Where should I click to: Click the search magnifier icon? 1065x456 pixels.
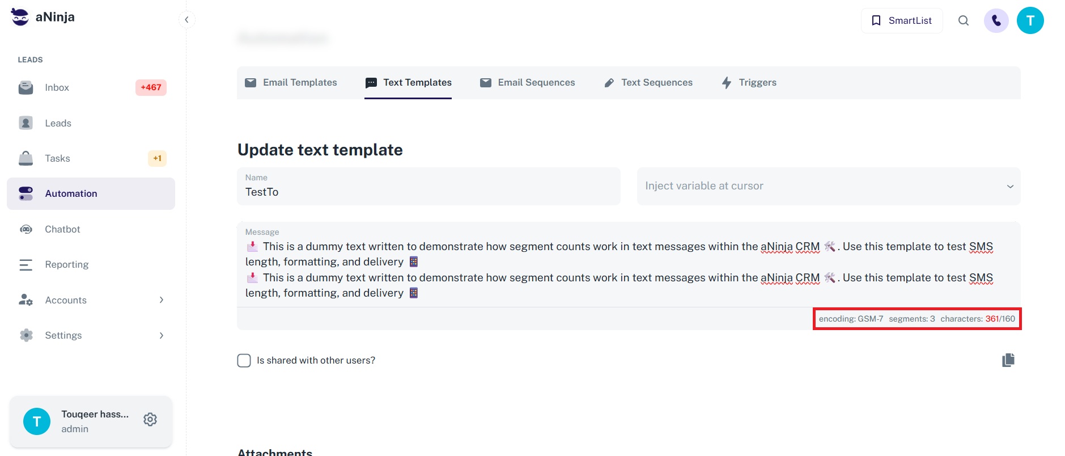click(963, 21)
